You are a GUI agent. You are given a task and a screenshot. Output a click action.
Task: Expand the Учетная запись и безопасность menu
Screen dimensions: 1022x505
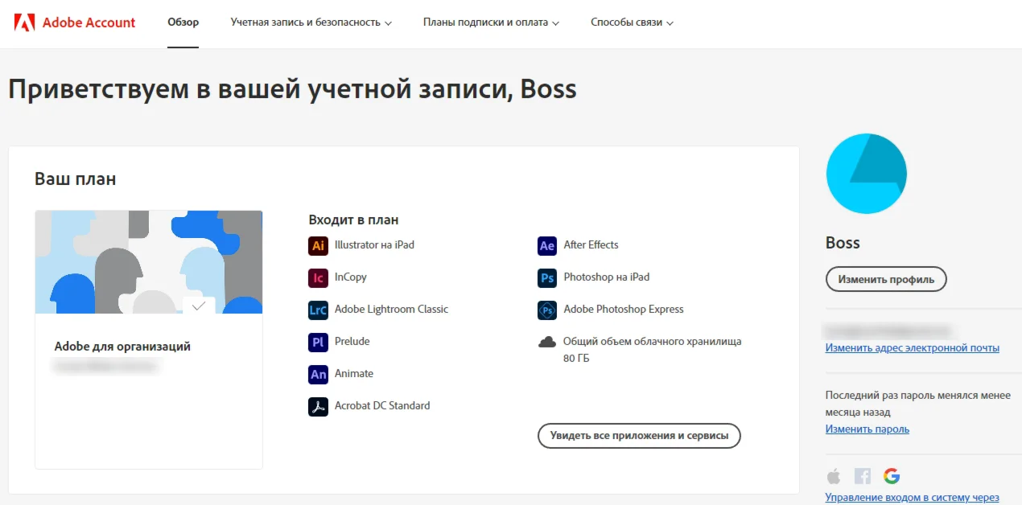311,23
